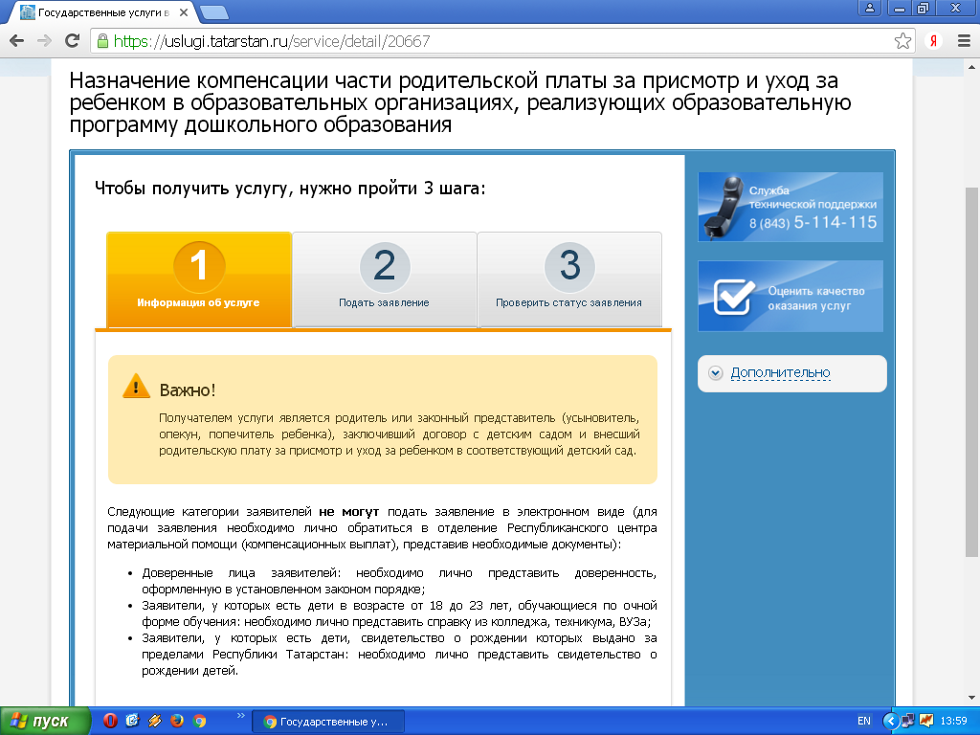Bookmark this page with the star icon
Screen dimensions: 980x735
902,41
